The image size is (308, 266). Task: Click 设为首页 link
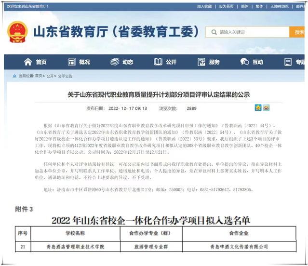(226, 6)
